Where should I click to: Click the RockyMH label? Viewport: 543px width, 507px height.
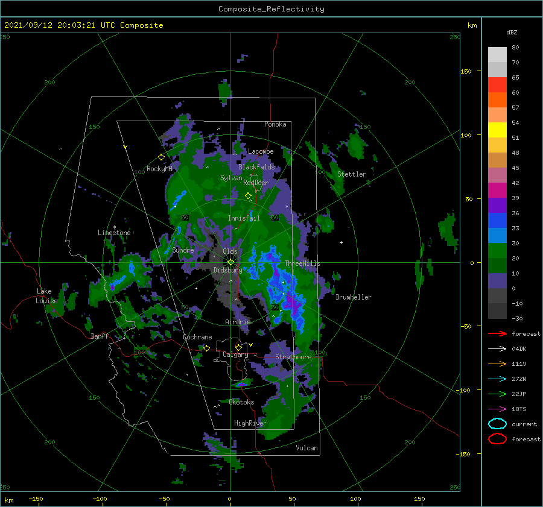coord(159,169)
